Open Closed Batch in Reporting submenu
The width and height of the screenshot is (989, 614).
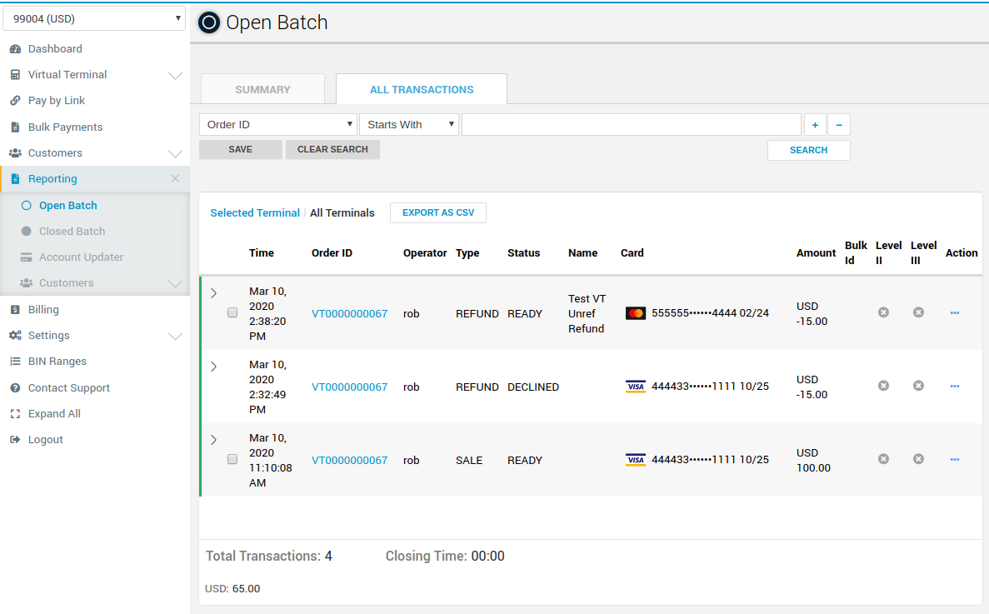72,232
